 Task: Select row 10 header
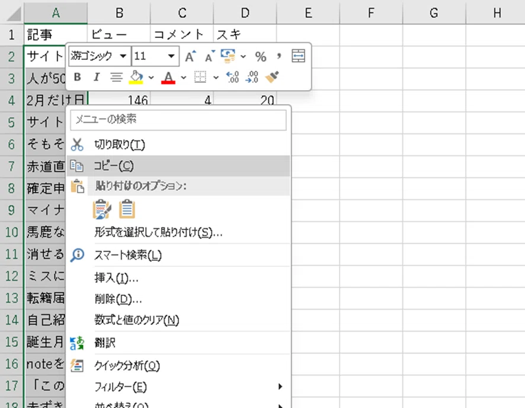click(x=12, y=232)
